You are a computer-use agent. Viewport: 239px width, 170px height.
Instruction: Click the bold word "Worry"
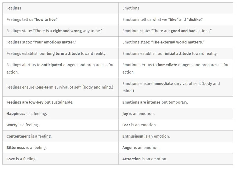coord(12,125)
